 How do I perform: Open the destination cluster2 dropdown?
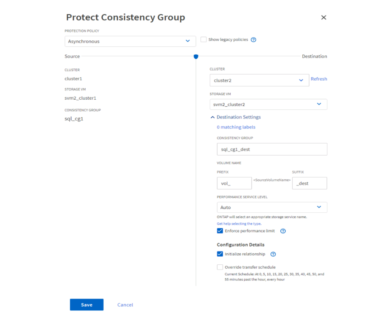pos(259,81)
